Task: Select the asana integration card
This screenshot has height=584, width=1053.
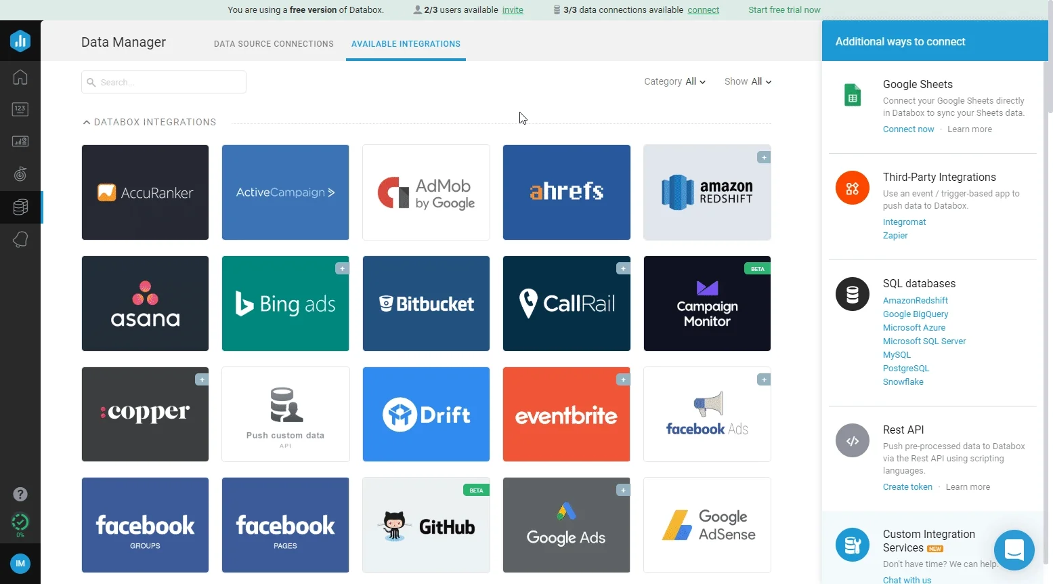Action: click(145, 304)
